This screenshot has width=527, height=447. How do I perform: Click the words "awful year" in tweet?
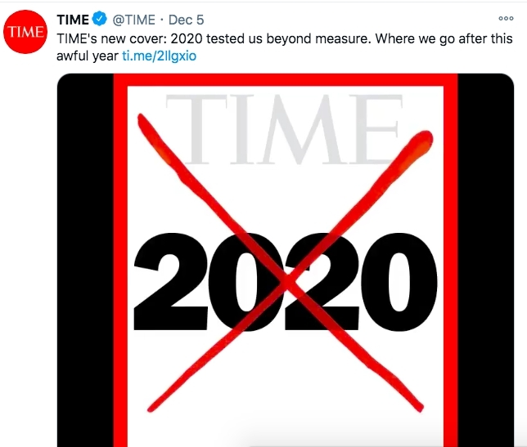(x=92, y=55)
